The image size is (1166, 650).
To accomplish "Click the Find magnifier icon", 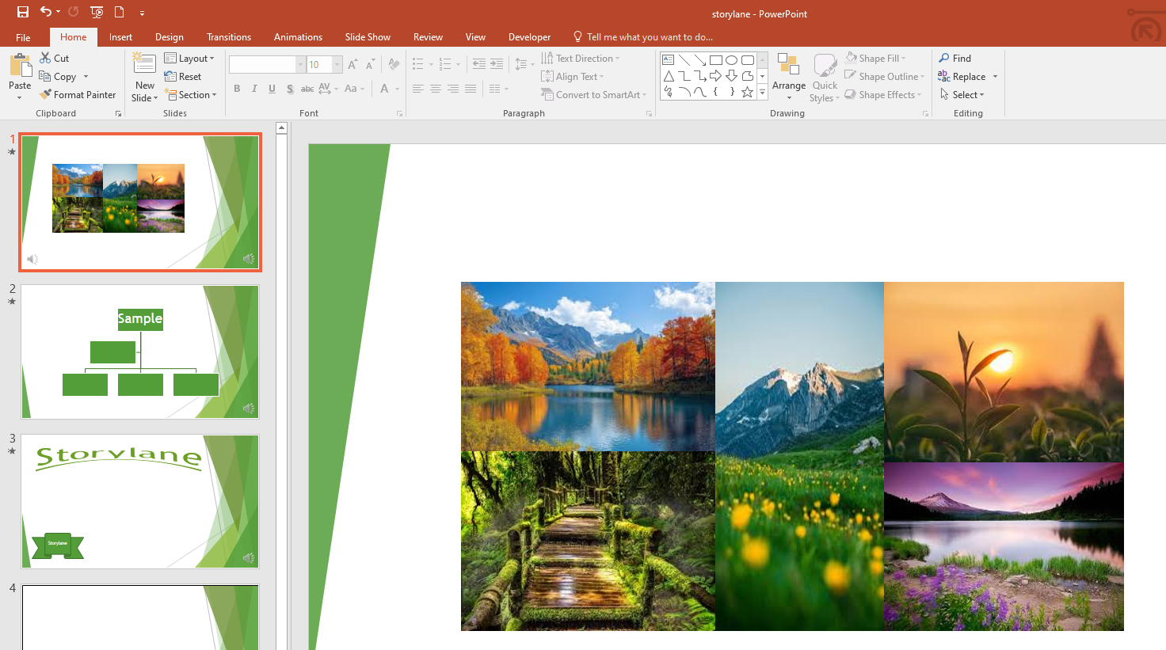I will [944, 58].
